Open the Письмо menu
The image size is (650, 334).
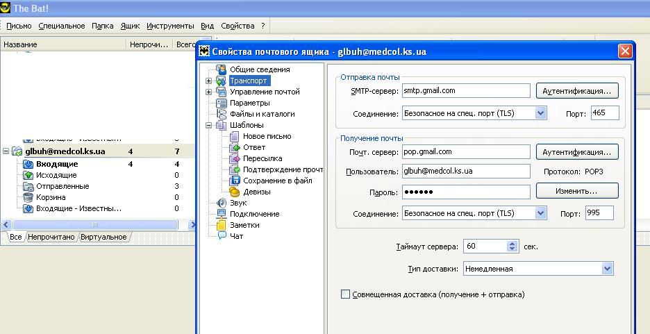click(x=19, y=26)
